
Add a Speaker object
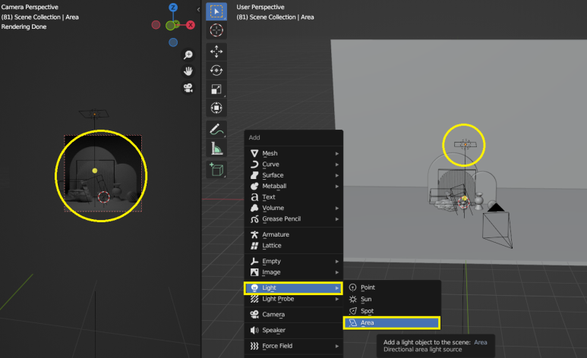(294, 330)
